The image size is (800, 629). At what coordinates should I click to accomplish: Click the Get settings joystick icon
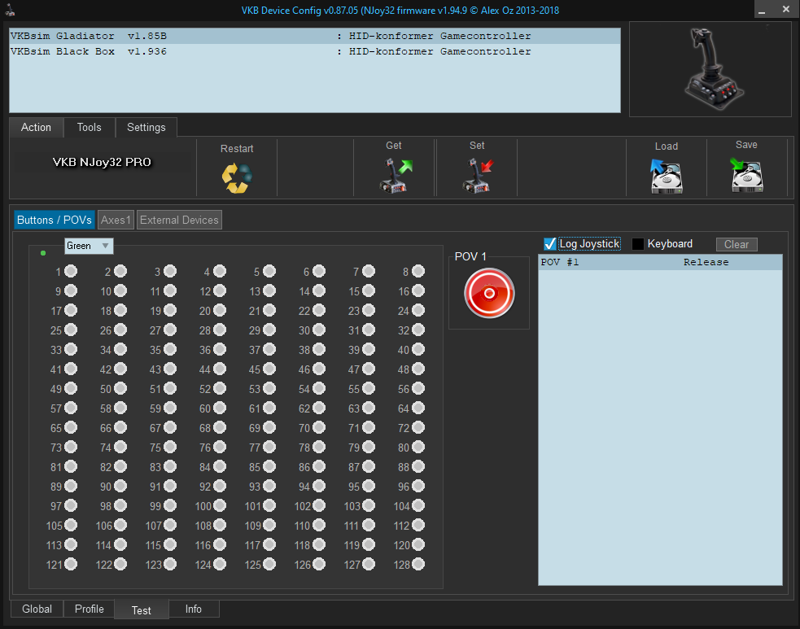tap(396, 174)
